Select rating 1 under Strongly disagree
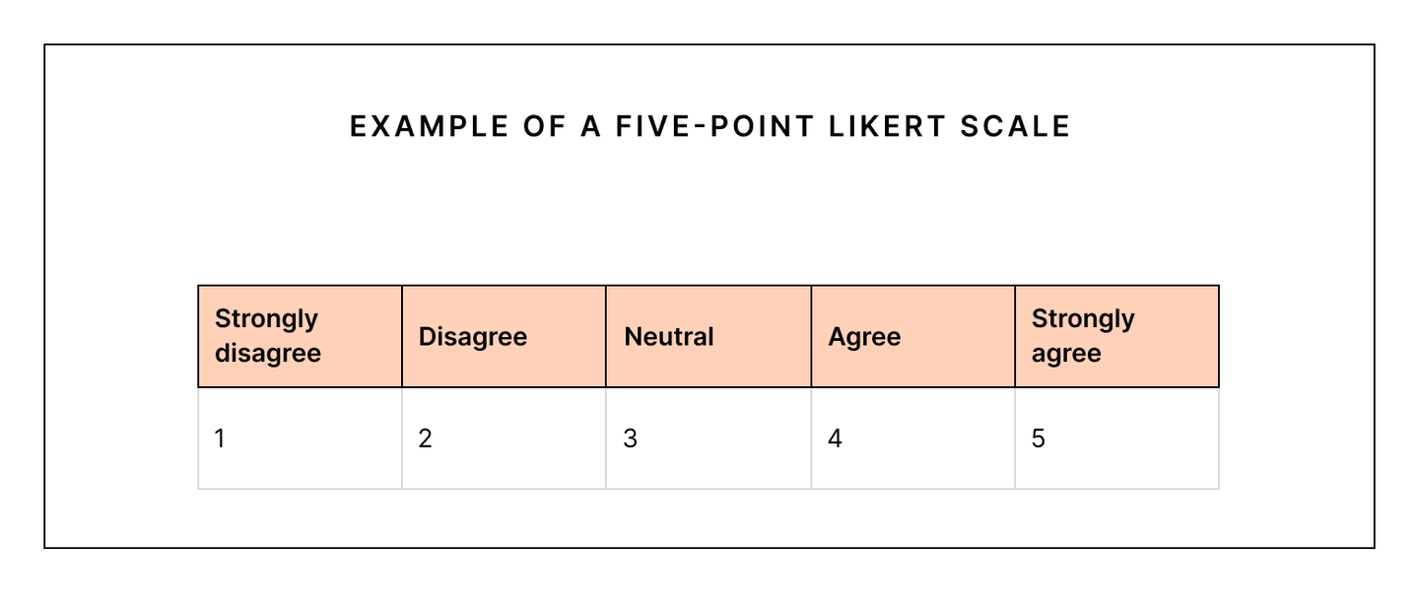The width and height of the screenshot is (1419, 609). [220, 439]
